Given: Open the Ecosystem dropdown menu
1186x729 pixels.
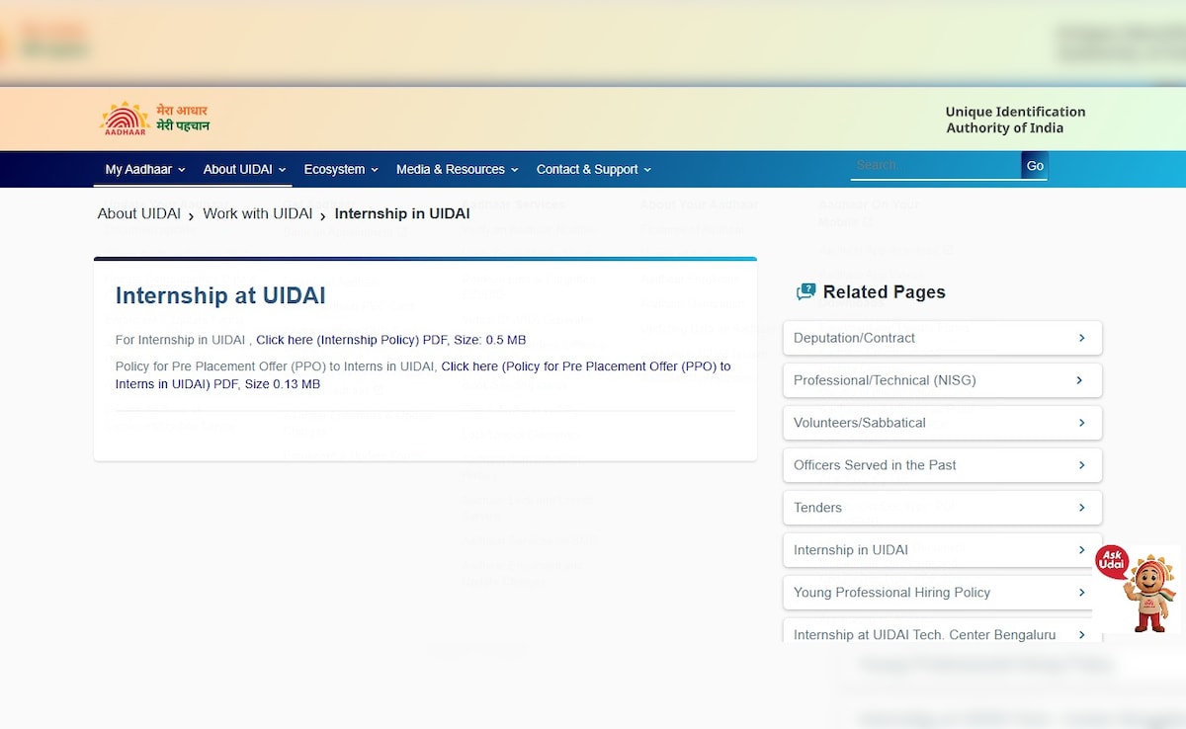Looking at the screenshot, I should 341,170.
